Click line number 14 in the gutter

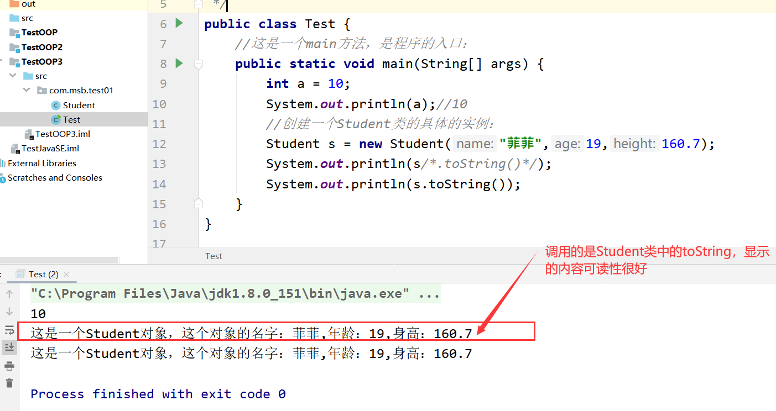click(x=159, y=184)
